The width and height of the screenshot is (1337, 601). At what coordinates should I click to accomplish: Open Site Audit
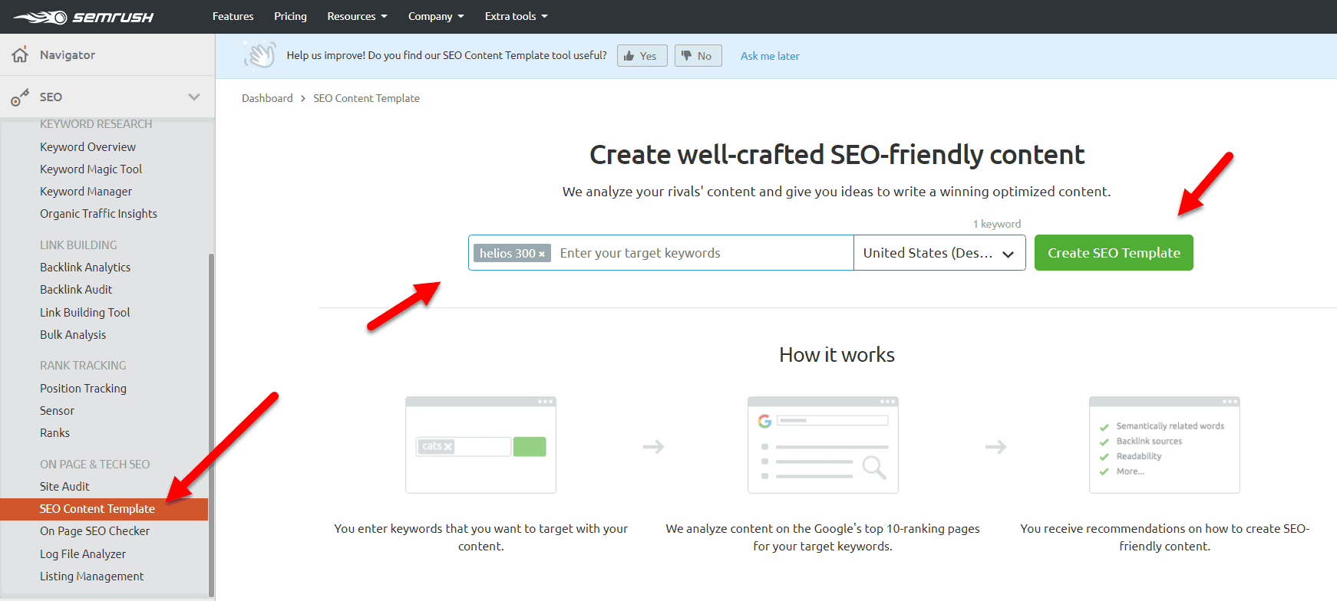coord(64,486)
